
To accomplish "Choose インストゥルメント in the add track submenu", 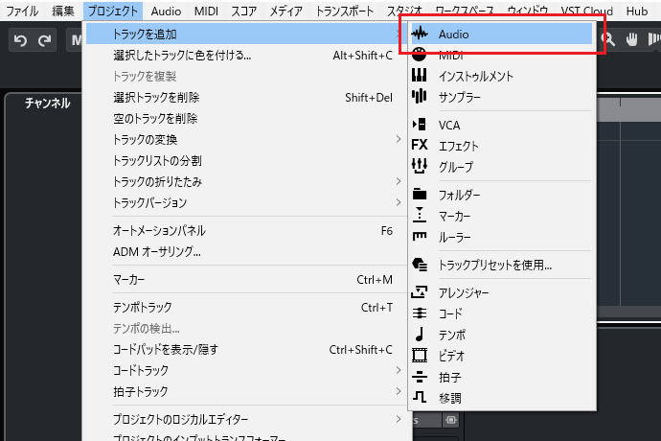I will [x=502, y=76].
